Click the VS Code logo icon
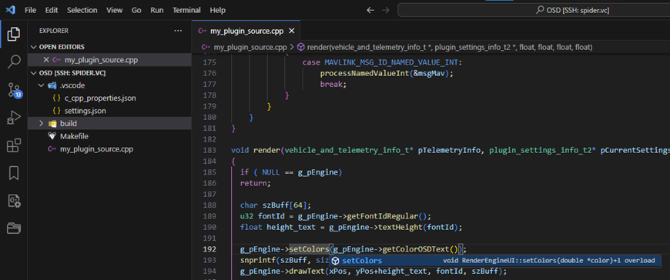 (11, 10)
